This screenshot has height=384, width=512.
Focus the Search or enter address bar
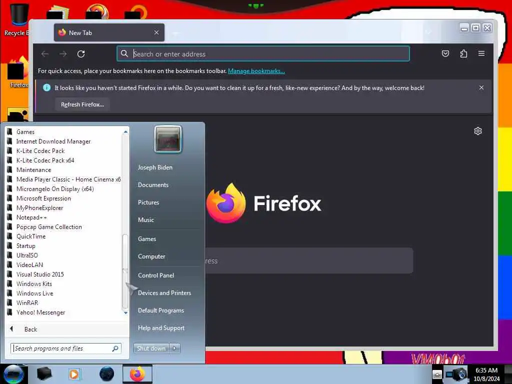click(x=263, y=54)
